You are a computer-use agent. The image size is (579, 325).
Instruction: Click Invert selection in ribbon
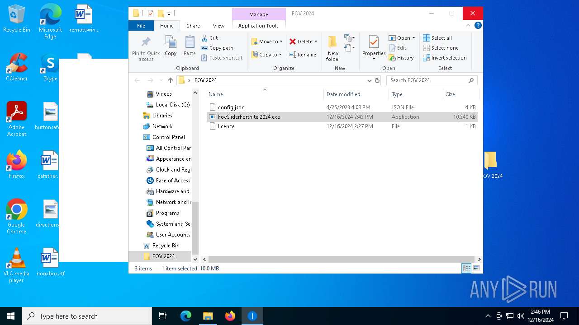[445, 58]
